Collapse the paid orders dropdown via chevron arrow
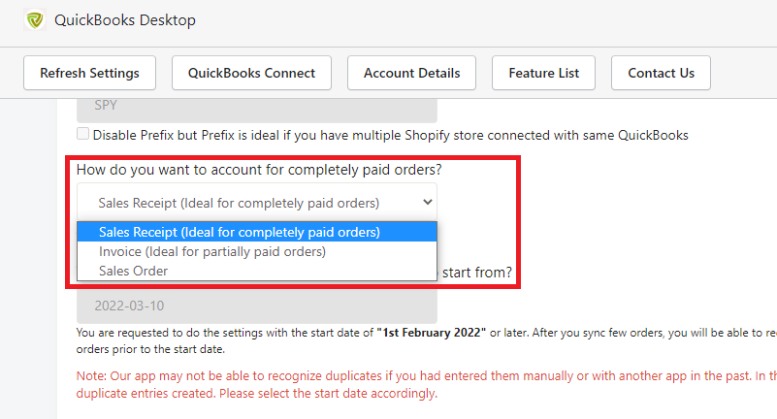This screenshot has height=419, width=777. pos(427,202)
